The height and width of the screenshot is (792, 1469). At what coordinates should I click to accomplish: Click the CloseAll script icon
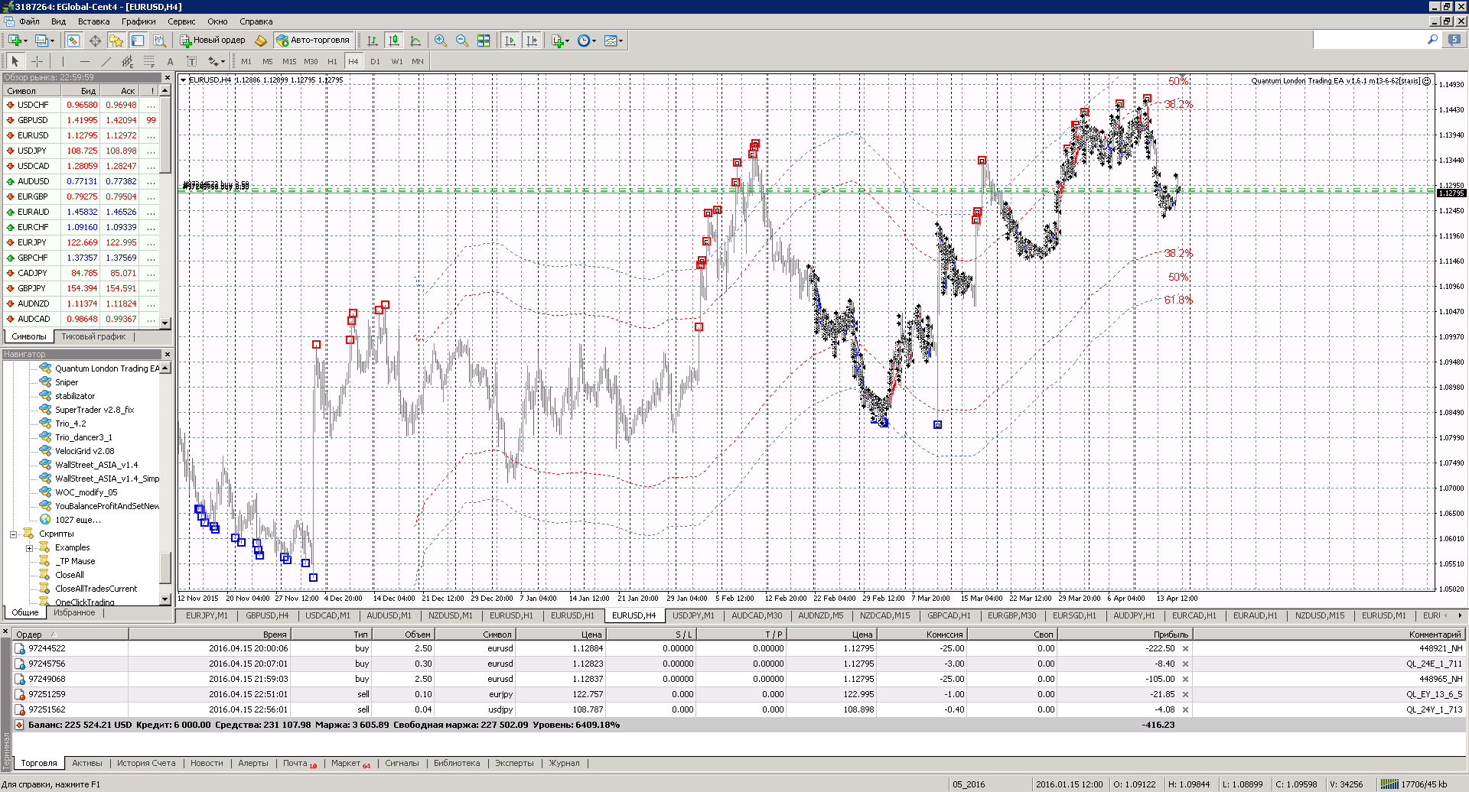coord(45,575)
